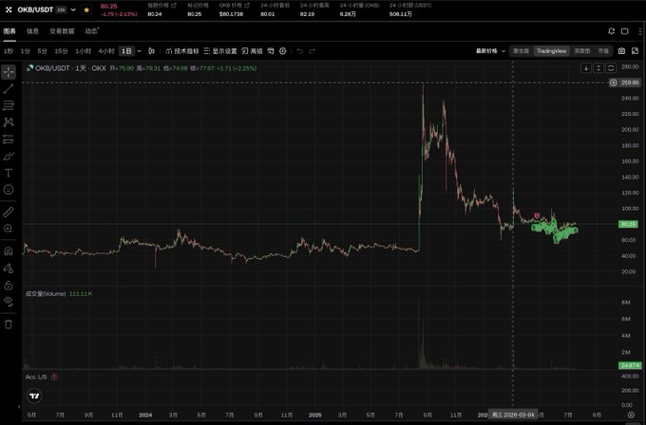The height and width of the screenshot is (425, 646).
Task: Switch to the 信息 info tab
Action: pyautogui.click(x=32, y=31)
